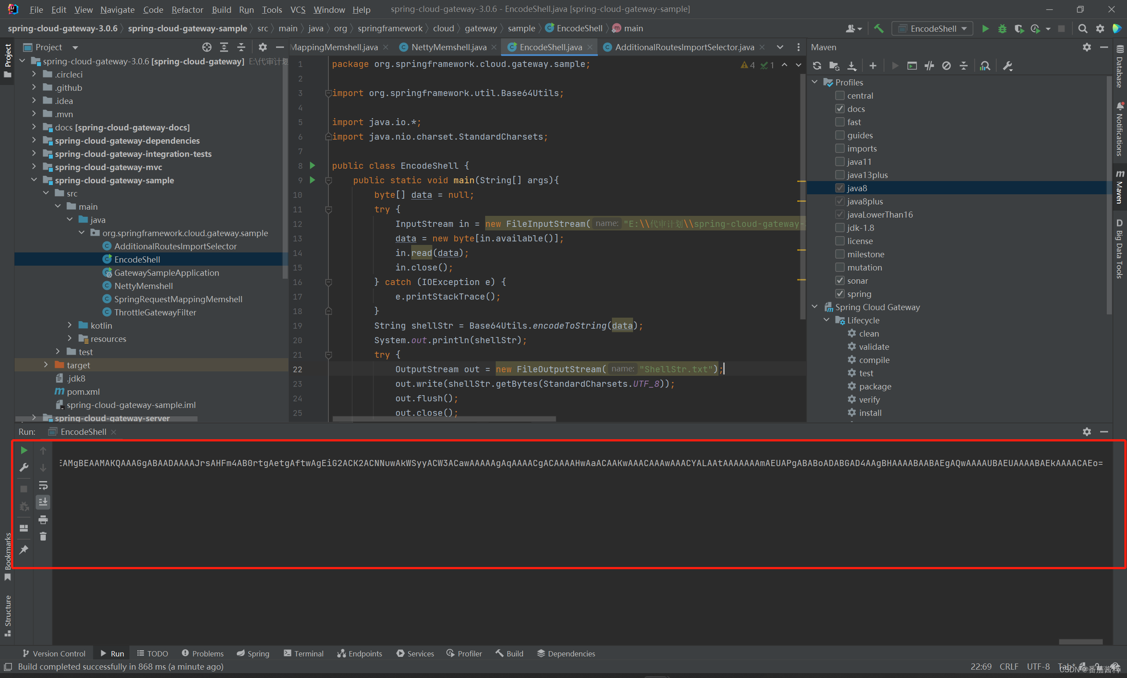Open Search Everywhere with the magnifier icon

point(1082,29)
